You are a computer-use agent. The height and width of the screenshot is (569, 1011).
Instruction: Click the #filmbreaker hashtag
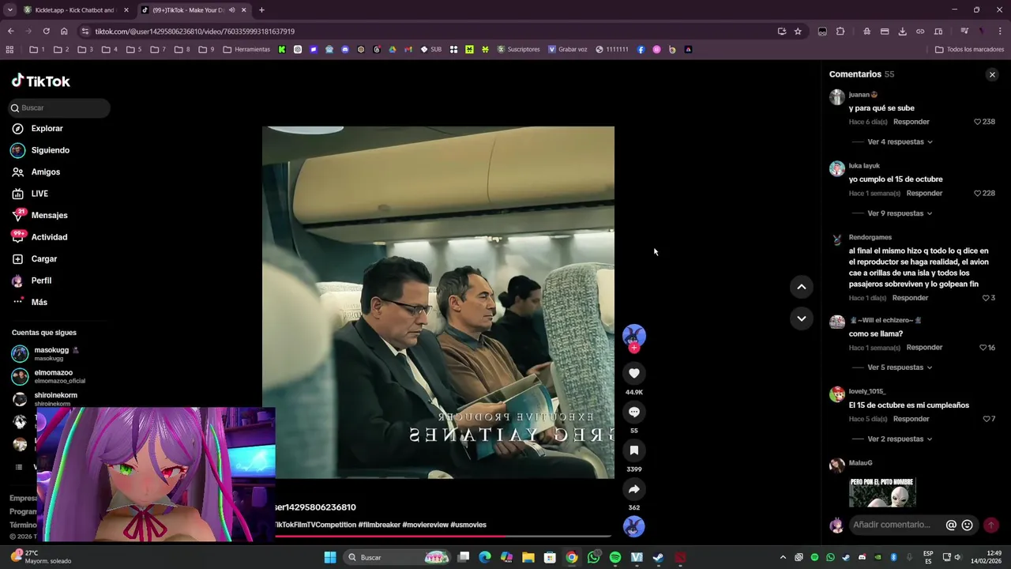tap(379, 525)
